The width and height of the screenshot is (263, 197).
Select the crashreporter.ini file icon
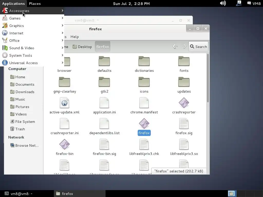pyautogui.click(x=64, y=123)
